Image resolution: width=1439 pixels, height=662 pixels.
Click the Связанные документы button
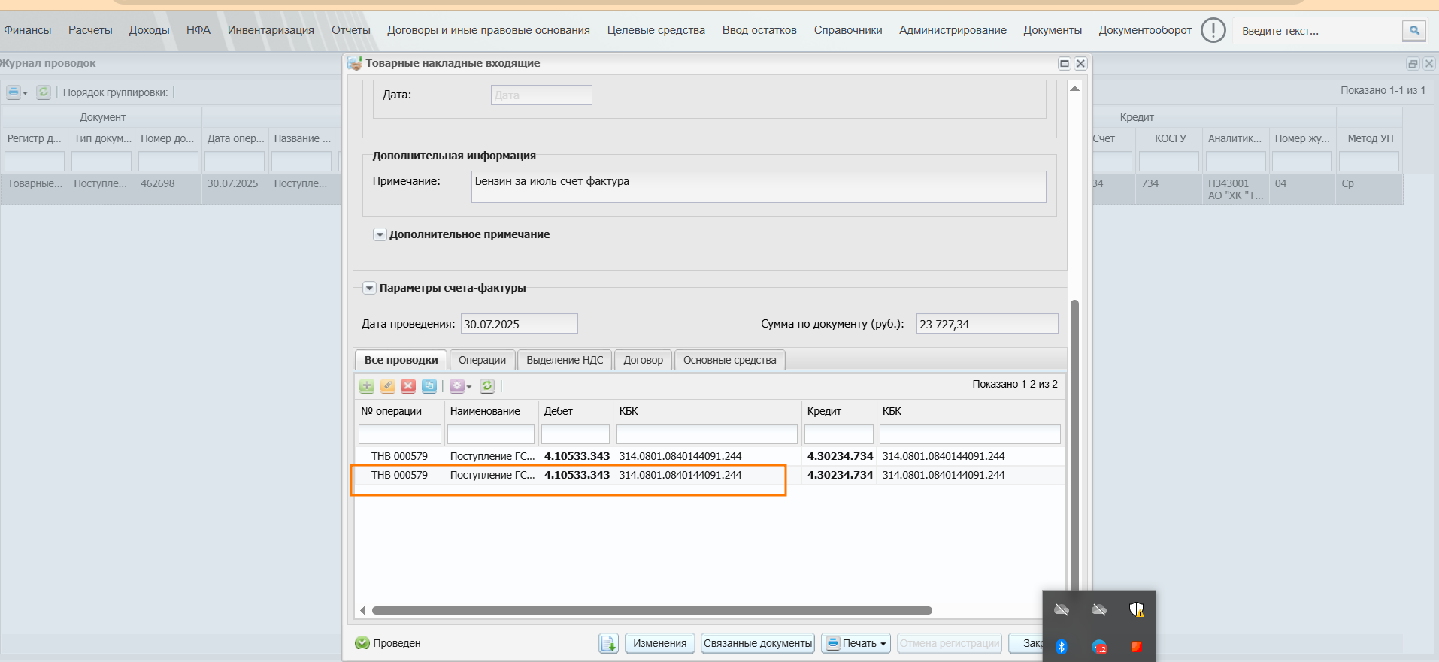pyautogui.click(x=758, y=643)
